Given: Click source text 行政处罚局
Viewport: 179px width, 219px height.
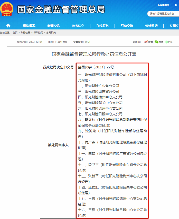Looking at the screenshot, I should 61,42.
